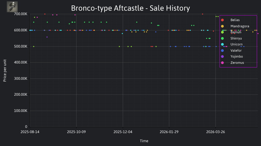Screen dimensions: 261x146
Task: Click the Time axis title
Action: click(144, 141)
